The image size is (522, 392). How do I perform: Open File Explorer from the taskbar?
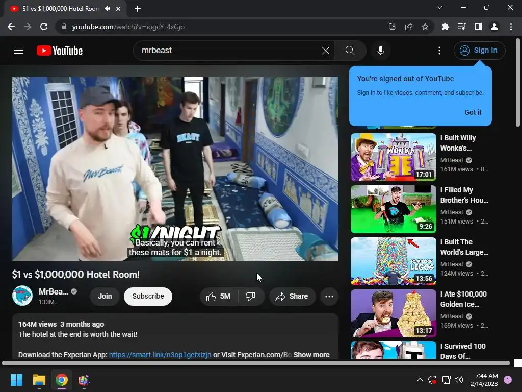coord(39,380)
